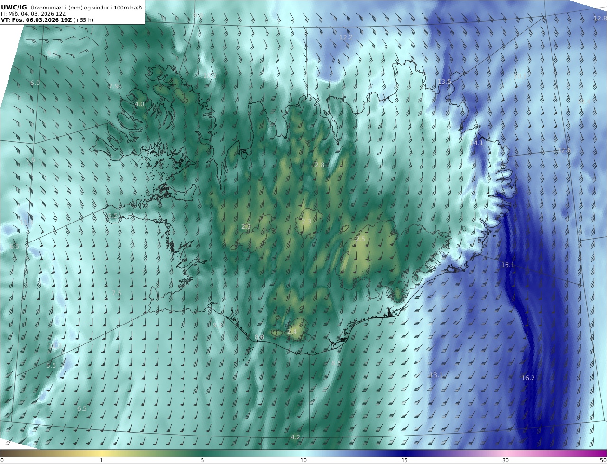Viewport: 607px width, 464px height.
Task: Select the 16.1 value label
Action: tap(507, 265)
